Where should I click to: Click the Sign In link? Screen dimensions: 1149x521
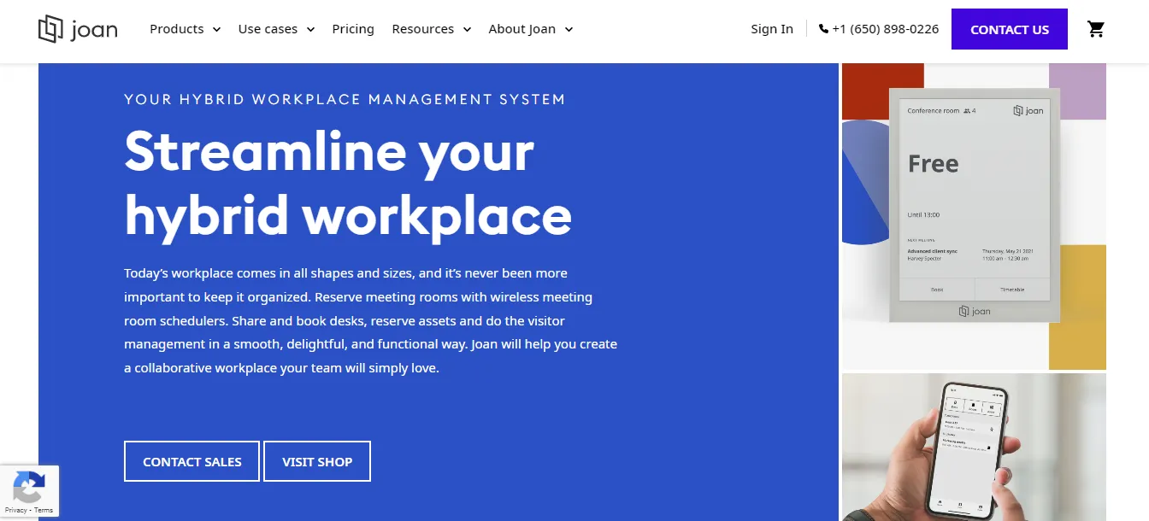point(772,29)
